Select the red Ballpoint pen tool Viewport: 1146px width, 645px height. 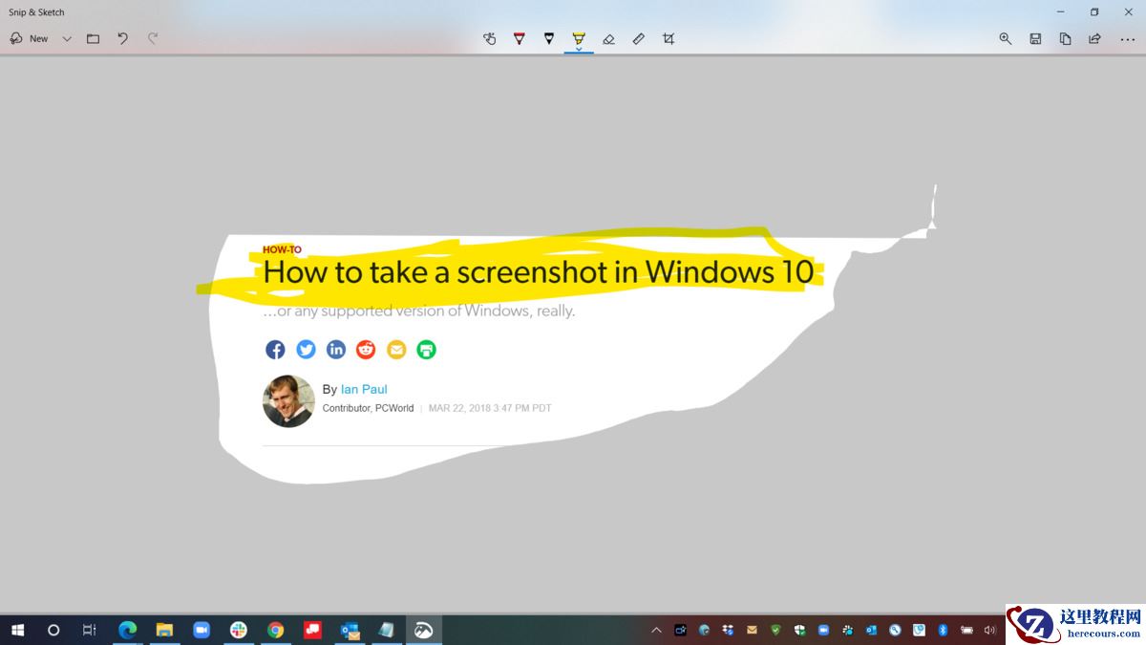(x=519, y=38)
